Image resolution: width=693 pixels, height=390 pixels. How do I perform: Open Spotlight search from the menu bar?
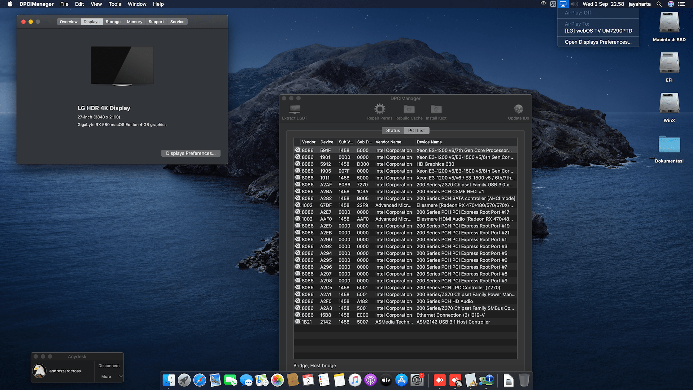click(x=659, y=4)
